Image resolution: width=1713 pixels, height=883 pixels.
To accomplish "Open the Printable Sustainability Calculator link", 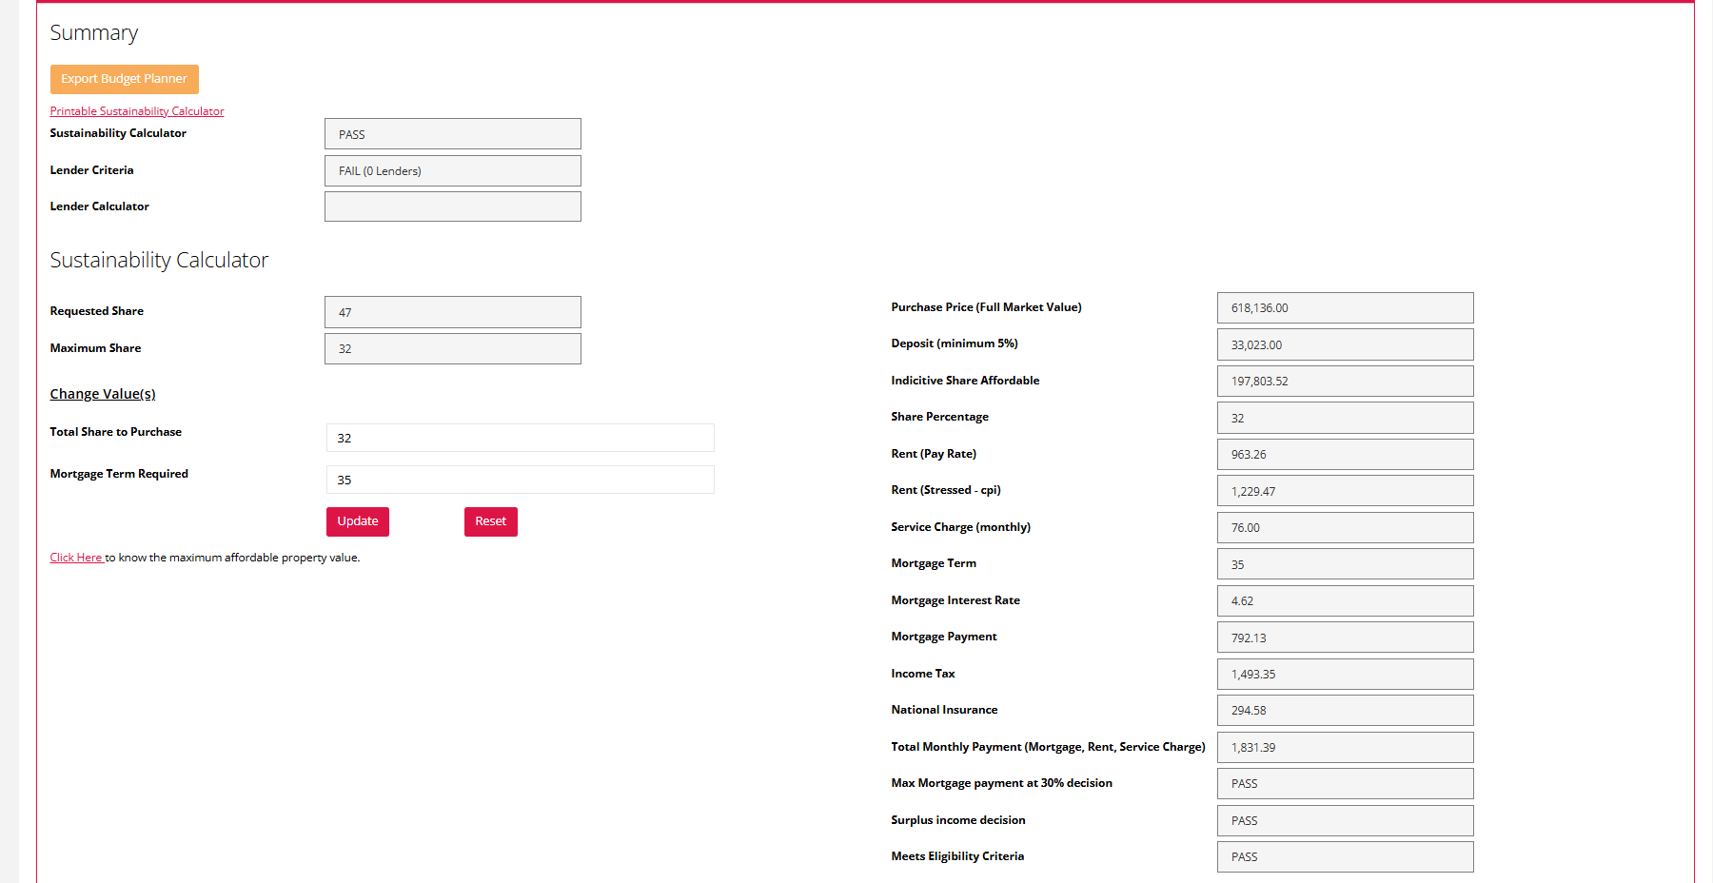I will click(137, 111).
